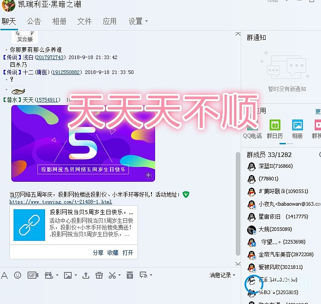Click 分享 on the link card
Image resolution: width=321 pixels, height=304 pixels.
click(98, 253)
